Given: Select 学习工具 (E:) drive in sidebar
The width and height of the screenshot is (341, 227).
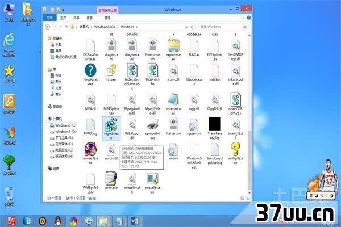Looking at the screenshot, I should tap(62, 138).
